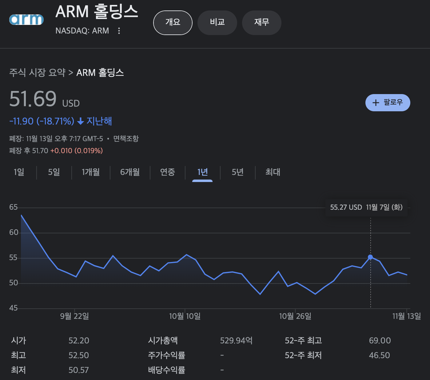Click the 최저 value 50.57
This screenshot has width=430, height=380.
click(x=78, y=370)
